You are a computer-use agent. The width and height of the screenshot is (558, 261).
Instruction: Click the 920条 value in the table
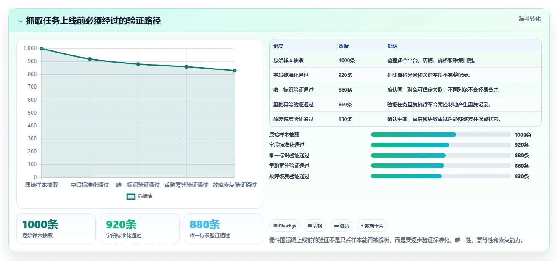[346, 75]
